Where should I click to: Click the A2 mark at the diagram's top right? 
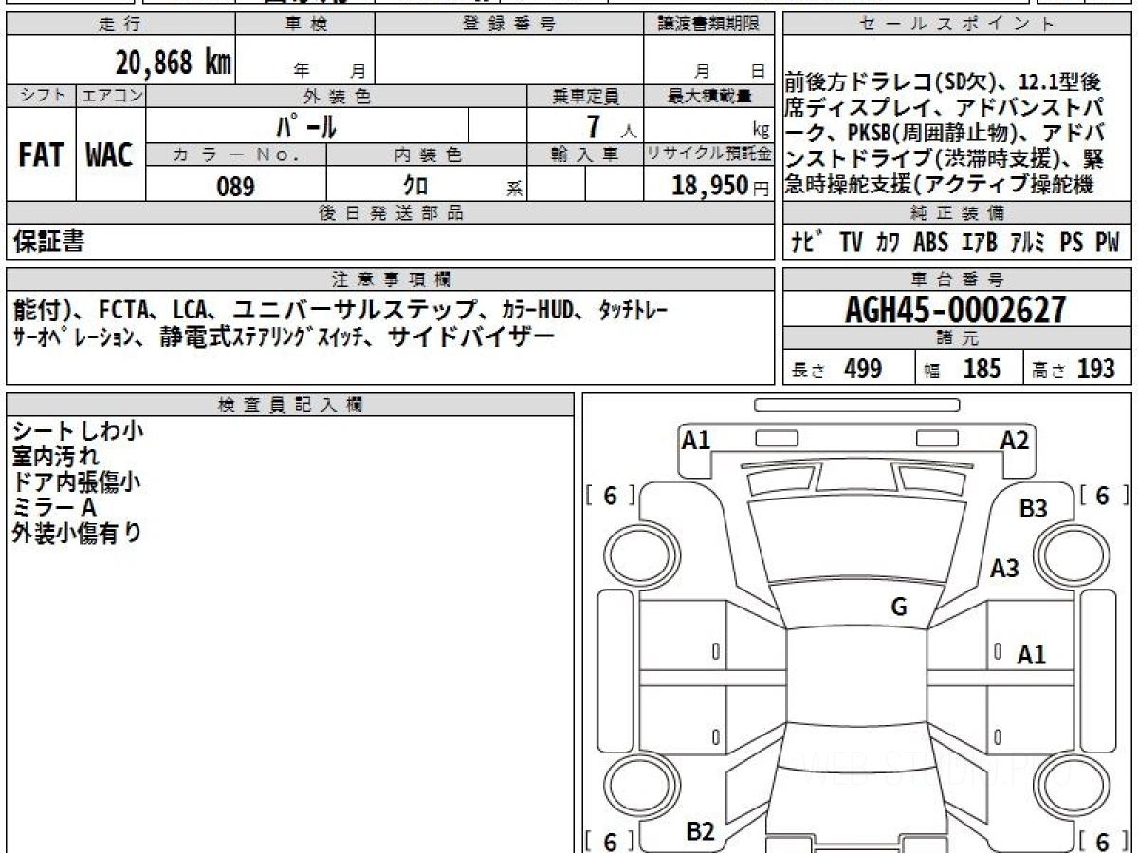point(1014,439)
